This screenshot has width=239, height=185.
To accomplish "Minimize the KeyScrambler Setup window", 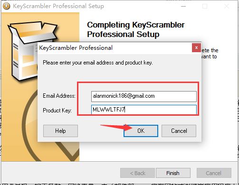I will [x=183, y=6].
